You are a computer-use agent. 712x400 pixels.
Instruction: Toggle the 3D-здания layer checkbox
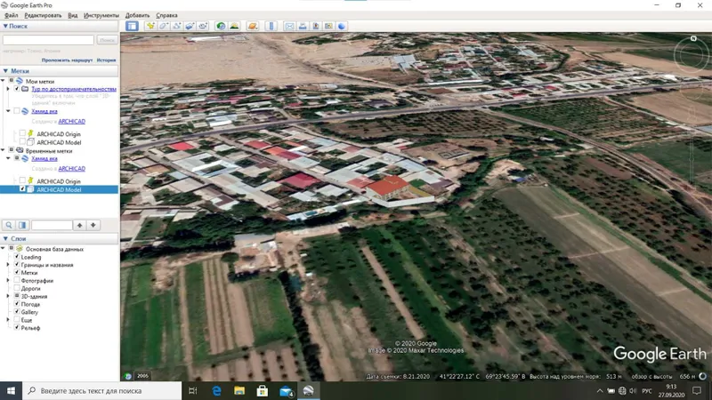(x=17, y=296)
